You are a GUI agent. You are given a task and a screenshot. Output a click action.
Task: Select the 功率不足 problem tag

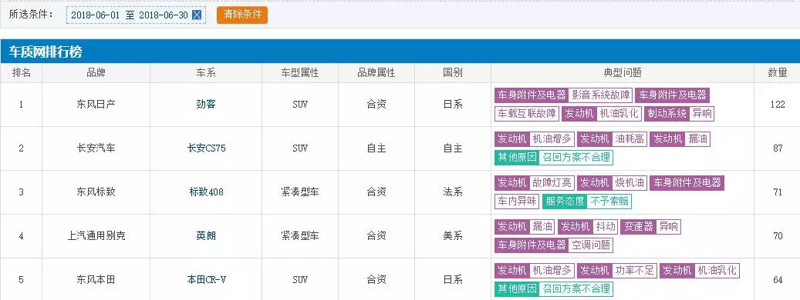[617, 270]
